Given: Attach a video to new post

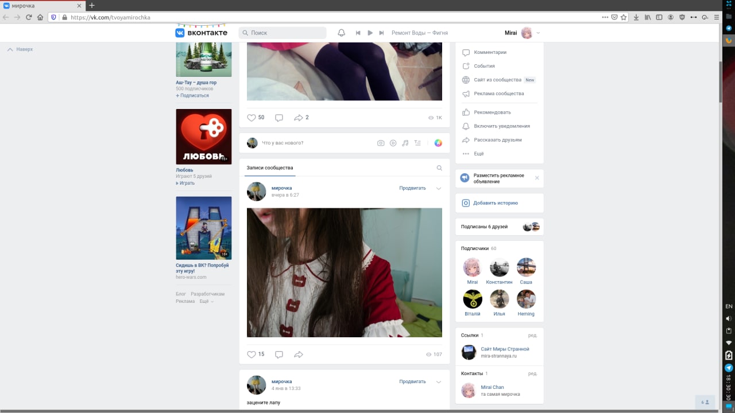Looking at the screenshot, I should pyautogui.click(x=393, y=143).
